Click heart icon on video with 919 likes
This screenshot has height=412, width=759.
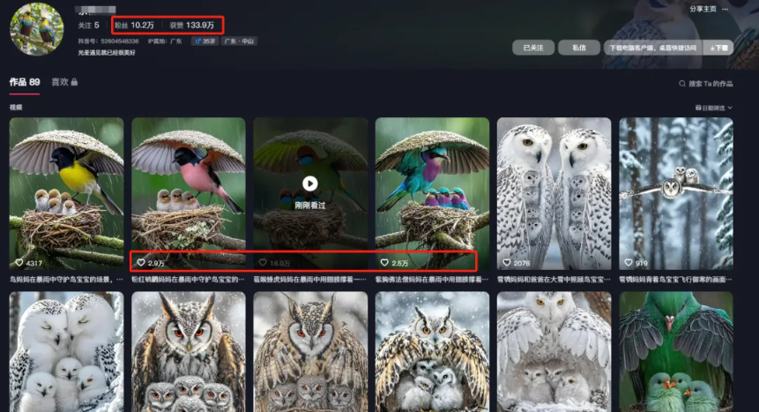point(629,263)
